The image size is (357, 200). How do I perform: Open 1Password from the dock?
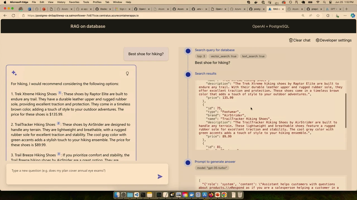[x=198, y=195]
